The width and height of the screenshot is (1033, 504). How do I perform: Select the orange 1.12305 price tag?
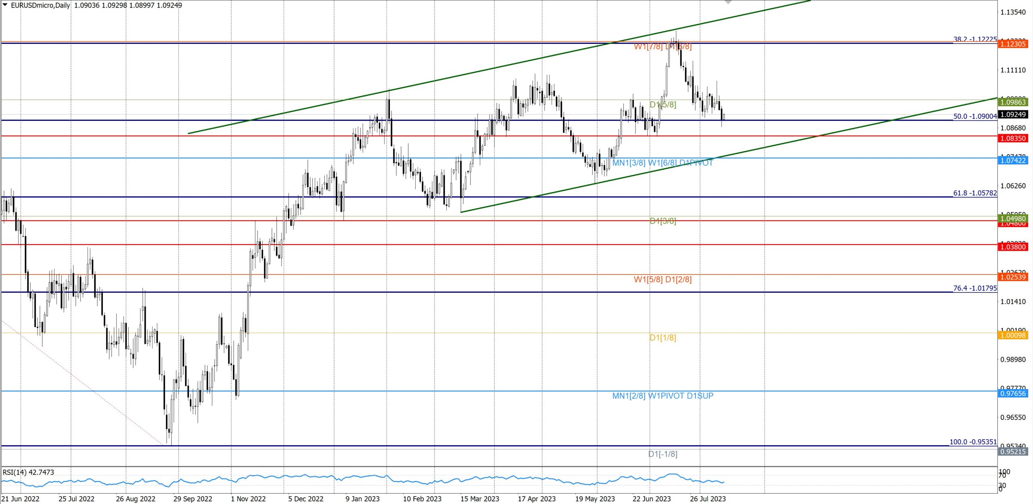[1013, 44]
